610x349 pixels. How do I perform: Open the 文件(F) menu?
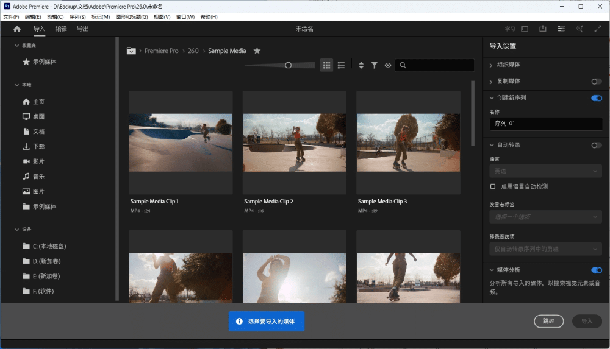[11, 17]
